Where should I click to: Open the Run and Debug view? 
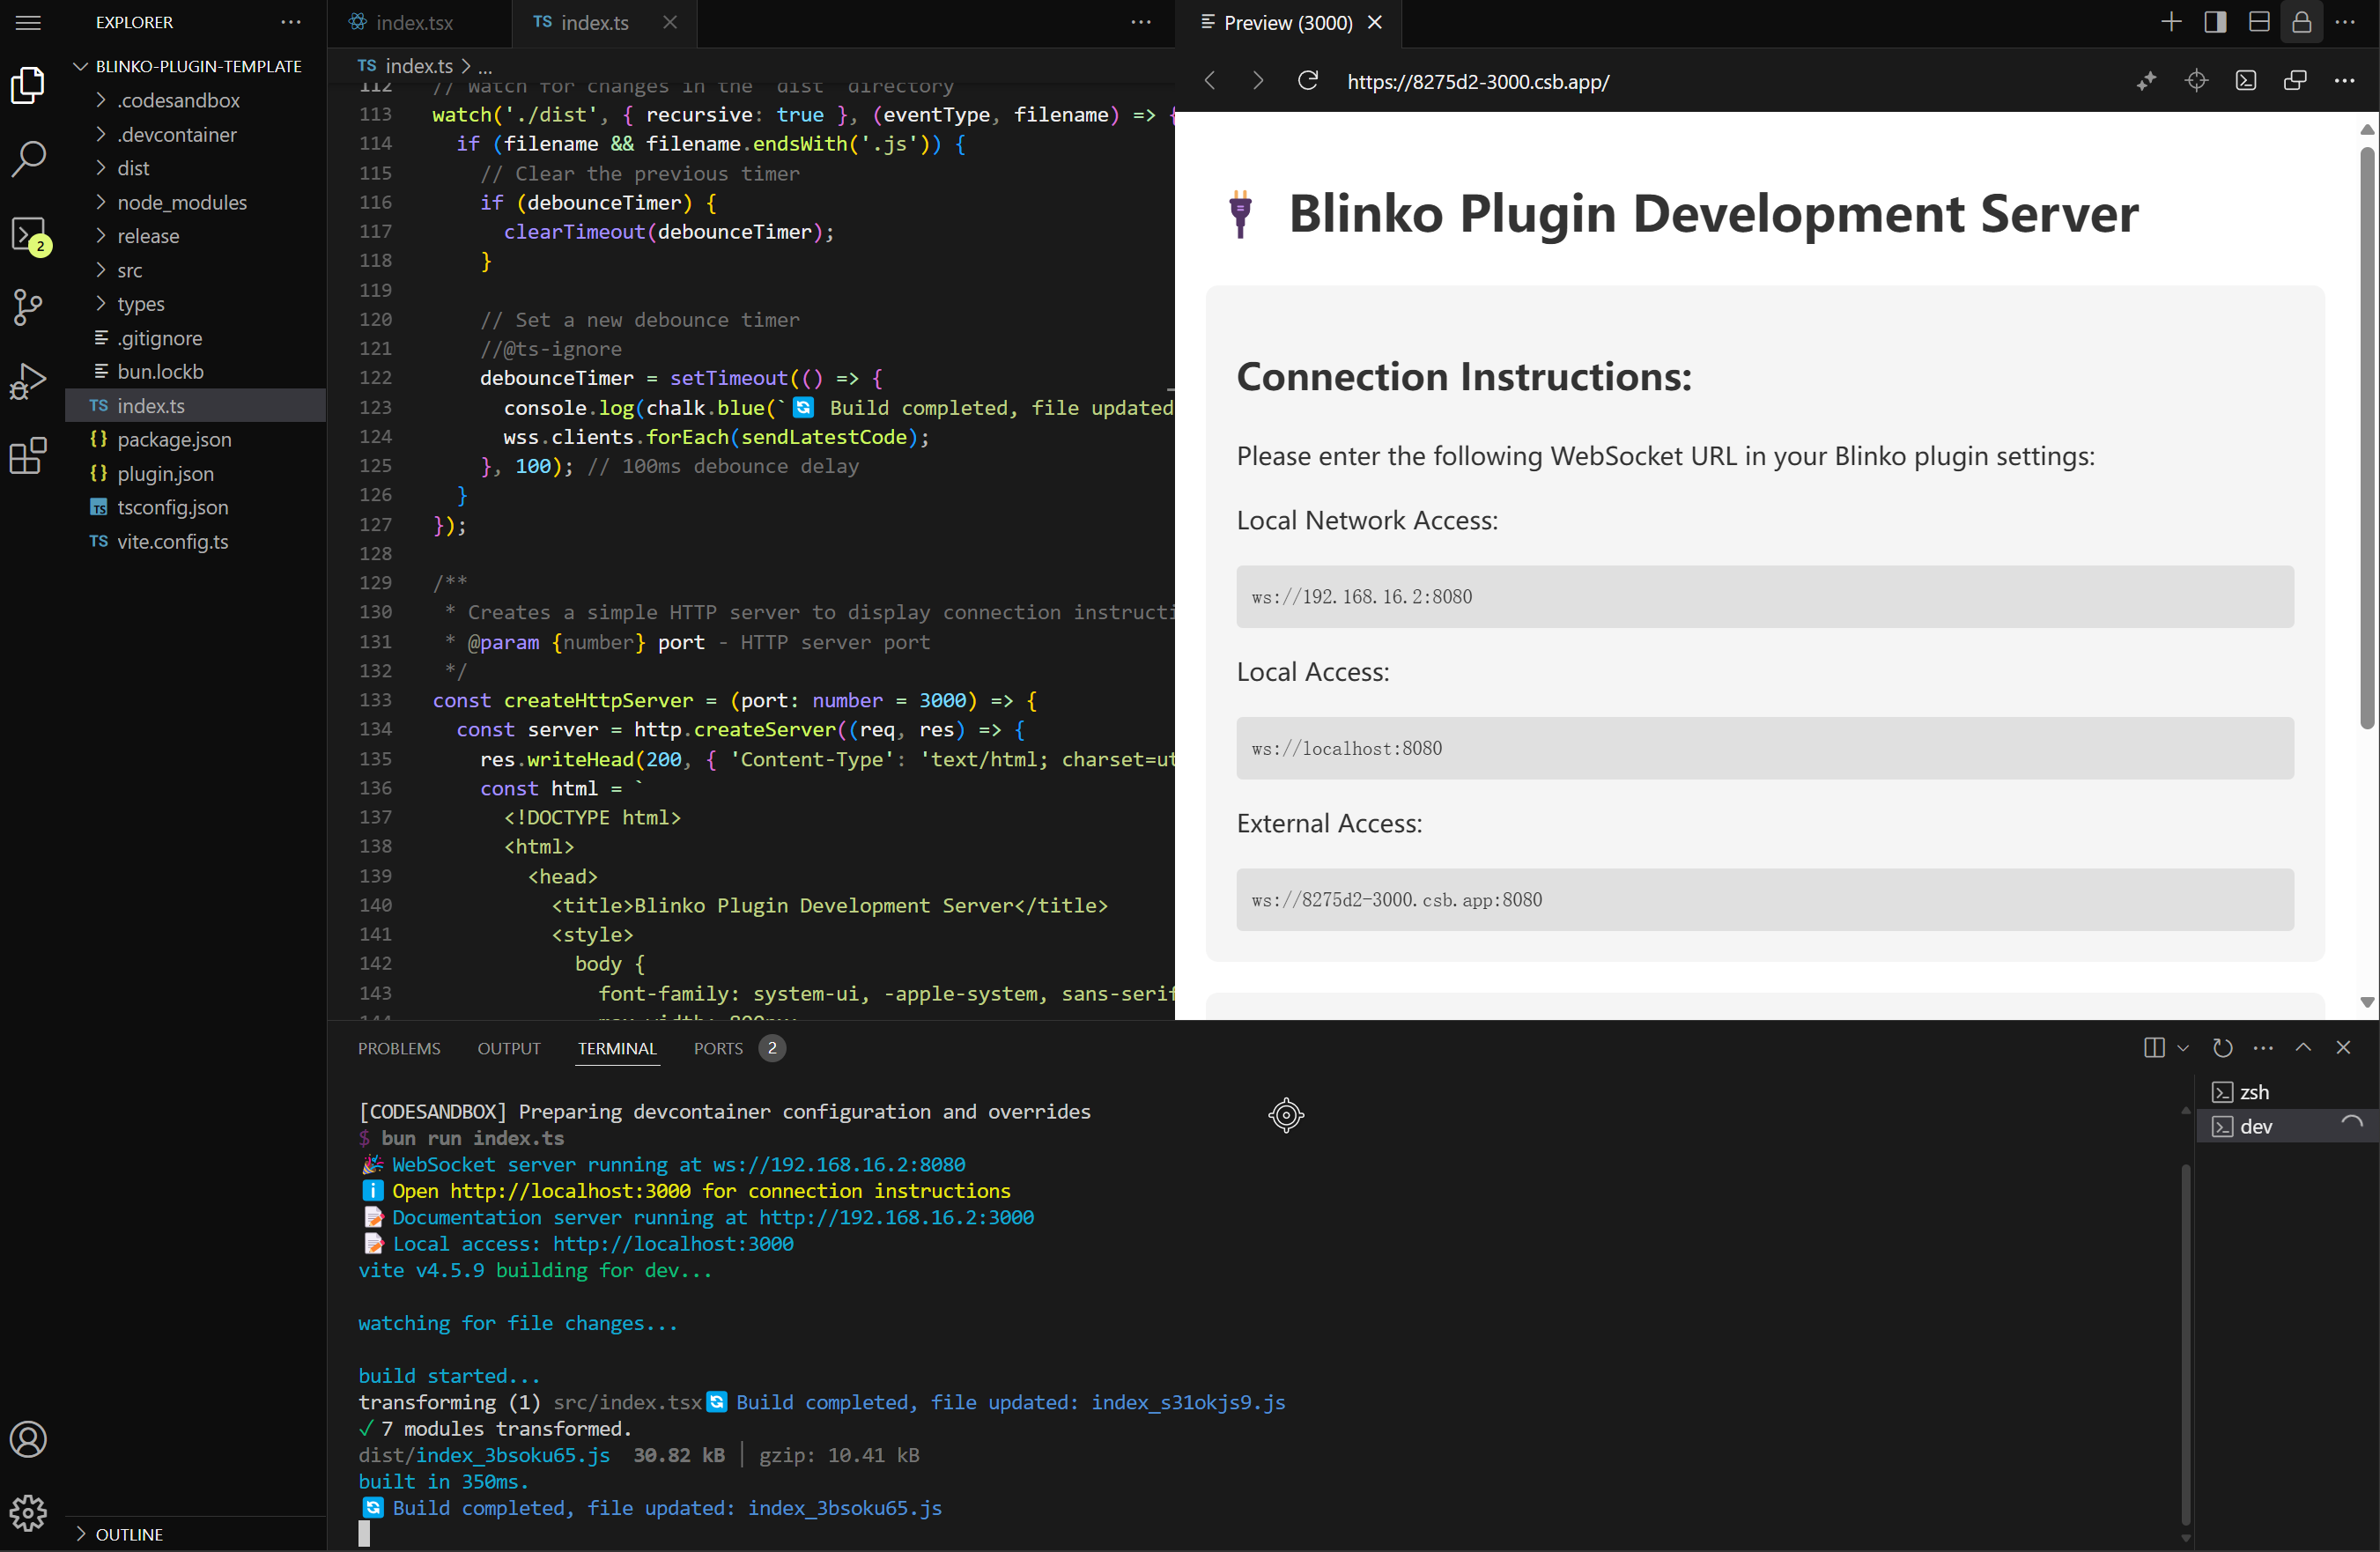28,381
